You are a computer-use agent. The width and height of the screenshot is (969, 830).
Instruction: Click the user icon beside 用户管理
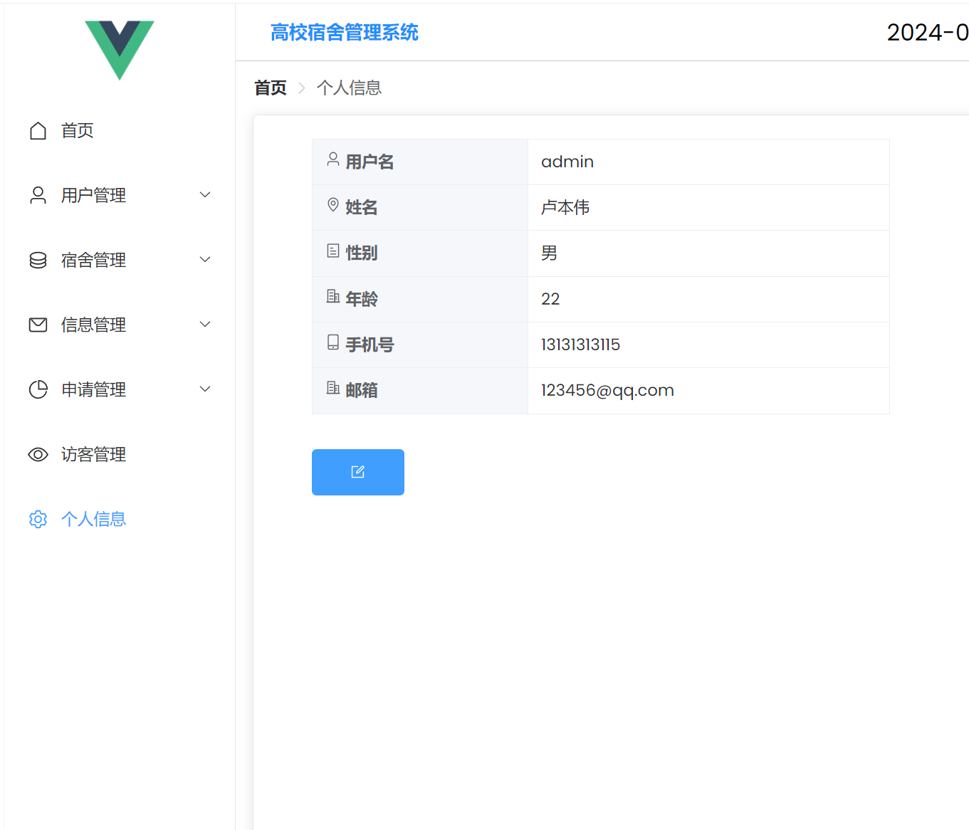pos(38,196)
